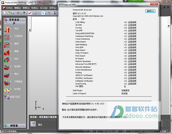Click the 4 芯核 status bar entry
This screenshot has height=134, width=172.
coord(163,131)
